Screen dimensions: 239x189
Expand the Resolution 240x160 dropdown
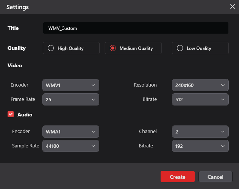click(x=200, y=85)
